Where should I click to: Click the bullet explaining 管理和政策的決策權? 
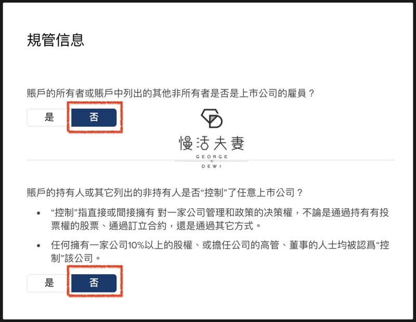pyautogui.click(x=220, y=219)
